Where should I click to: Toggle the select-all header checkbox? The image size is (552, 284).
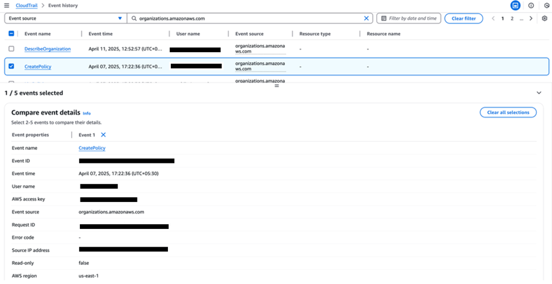(x=11, y=34)
